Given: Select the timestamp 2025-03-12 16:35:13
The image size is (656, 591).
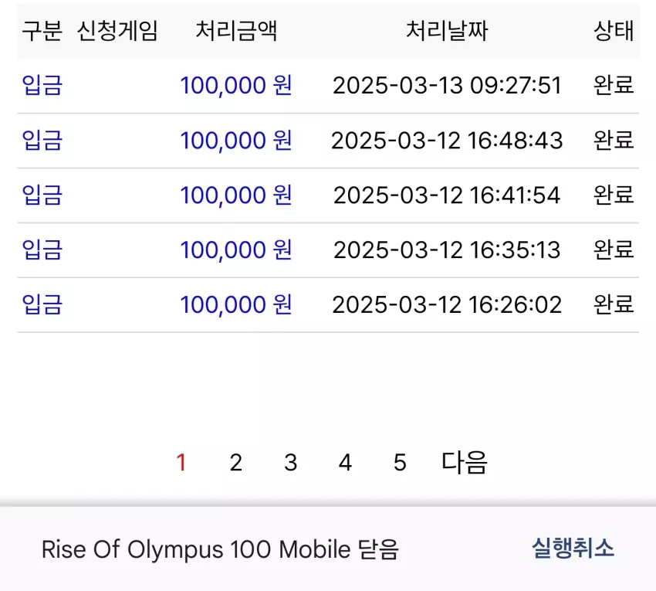Looking at the screenshot, I should [447, 250].
